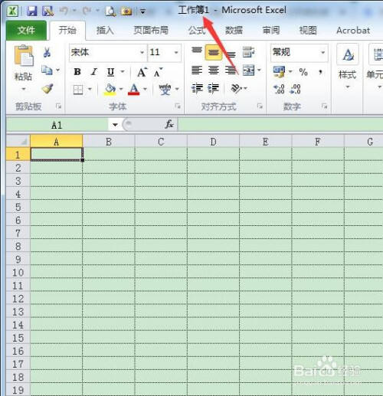Click the Select All corner button
This screenshot has width=383, height=396.
(18, 141)
